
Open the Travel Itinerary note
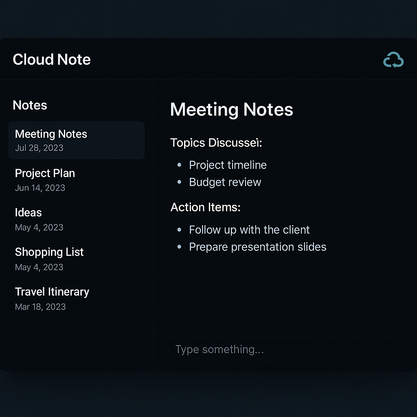pyautogui.click(x=52, y=292)
